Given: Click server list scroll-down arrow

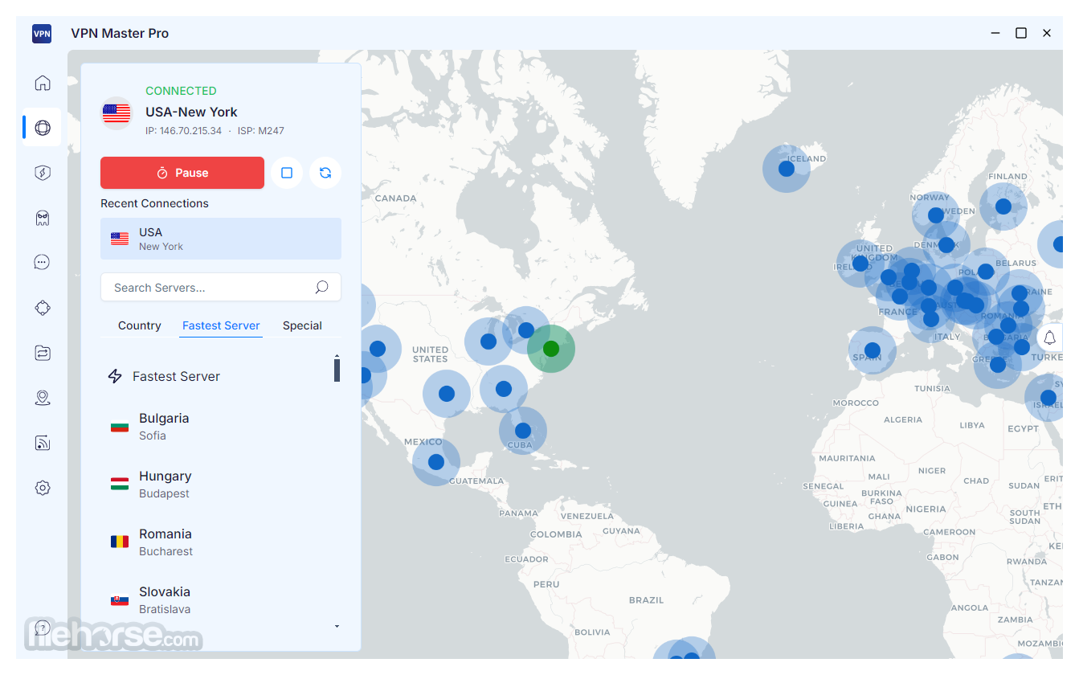Looking at the screenshot, I should [337, 627].
